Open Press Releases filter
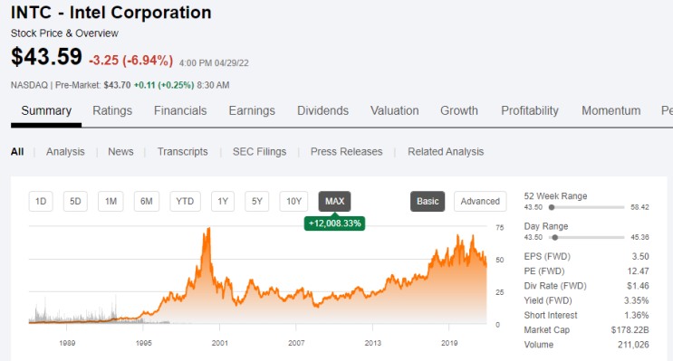 pyautogui.click(x=346, y=152)
